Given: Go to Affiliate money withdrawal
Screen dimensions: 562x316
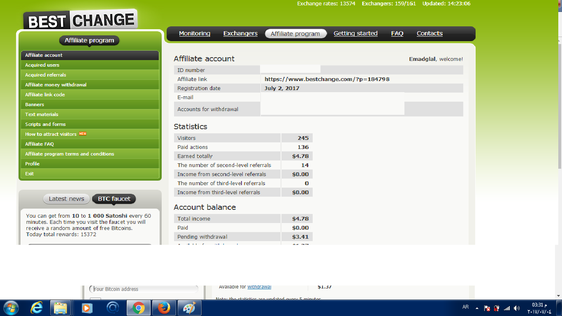Looking at the screenshot, I should [x=90, y=85].
